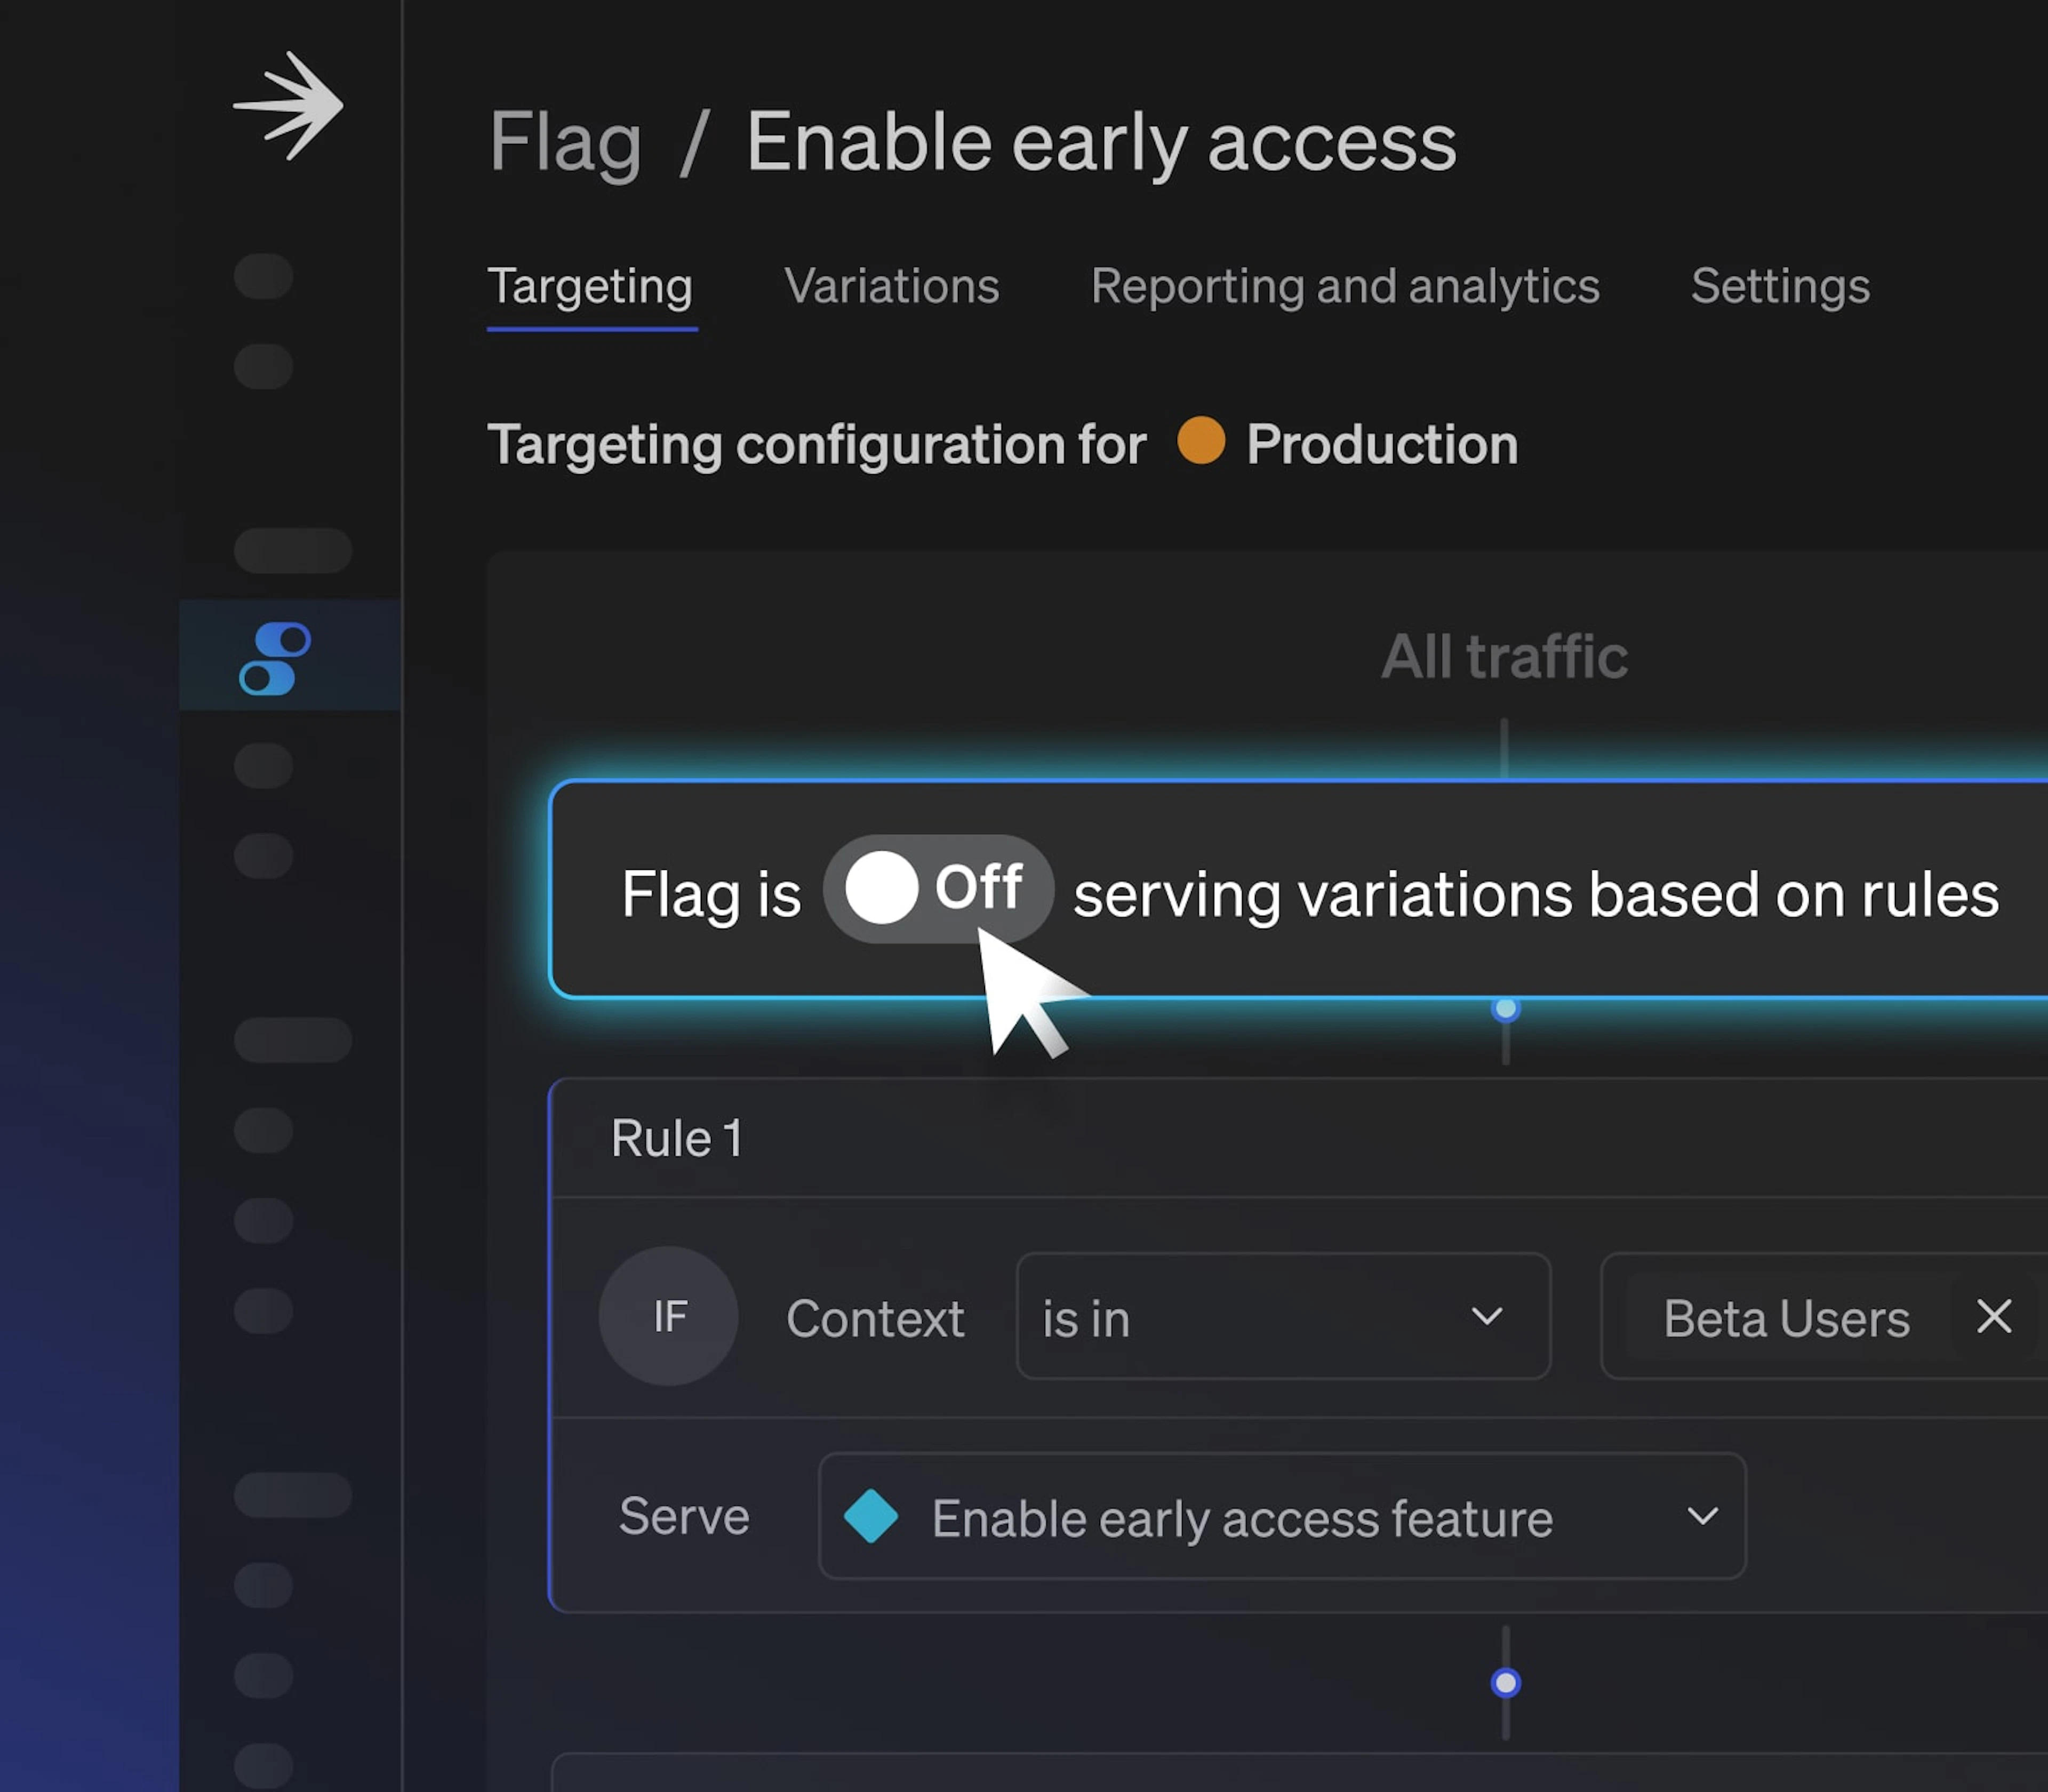Click the connector node below the flag toggle card

tap(1505, 1009)
